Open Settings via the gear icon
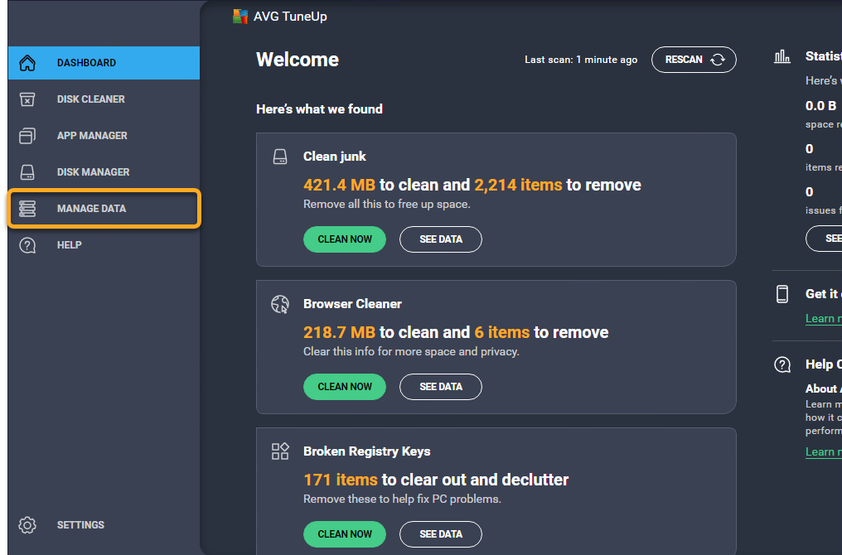This screenshot has width=842, height=555. 27,525
